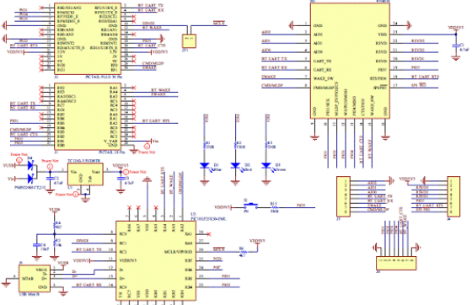
Task: Click the S1 pushbutton switch symbol
Action: pos(250,206)
